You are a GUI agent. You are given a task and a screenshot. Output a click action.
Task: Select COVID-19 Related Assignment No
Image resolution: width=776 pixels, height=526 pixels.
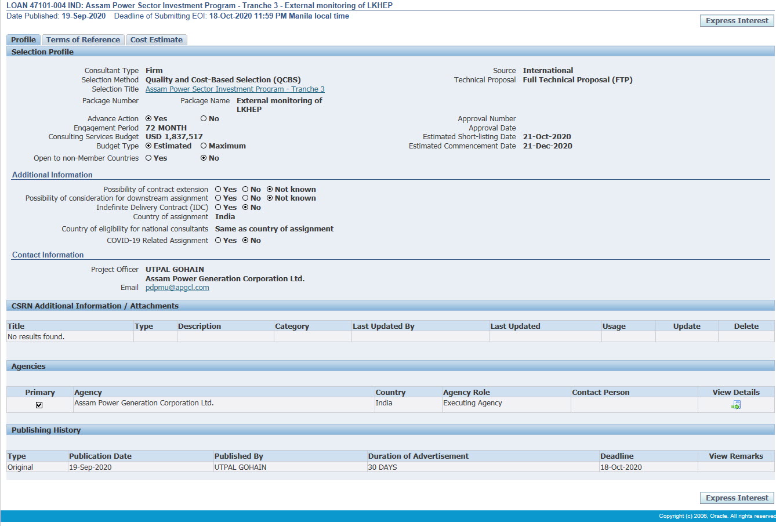pyautogui.click(x=245, y=240)
